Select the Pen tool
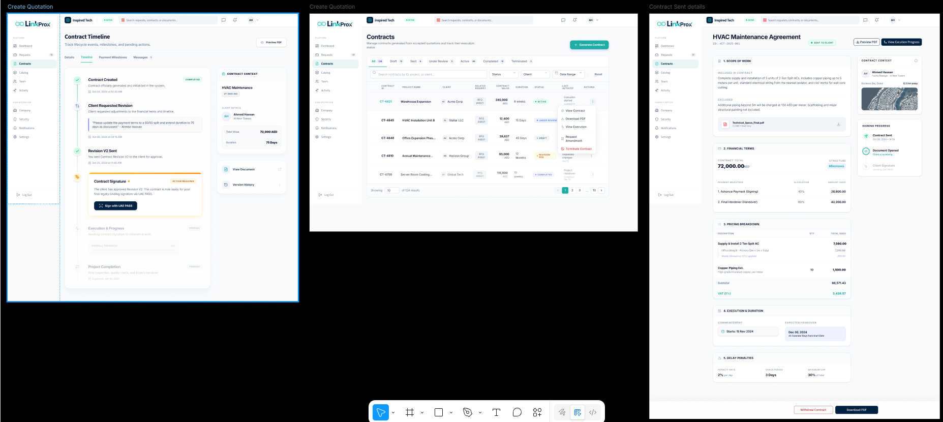This screenshot has width=943, height=422. click(x=468, y=412)
